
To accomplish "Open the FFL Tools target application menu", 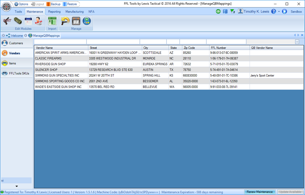I will (x=6, y=6).
